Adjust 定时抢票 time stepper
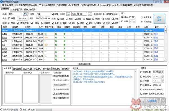169x111 pixels. tap(163, 72)
